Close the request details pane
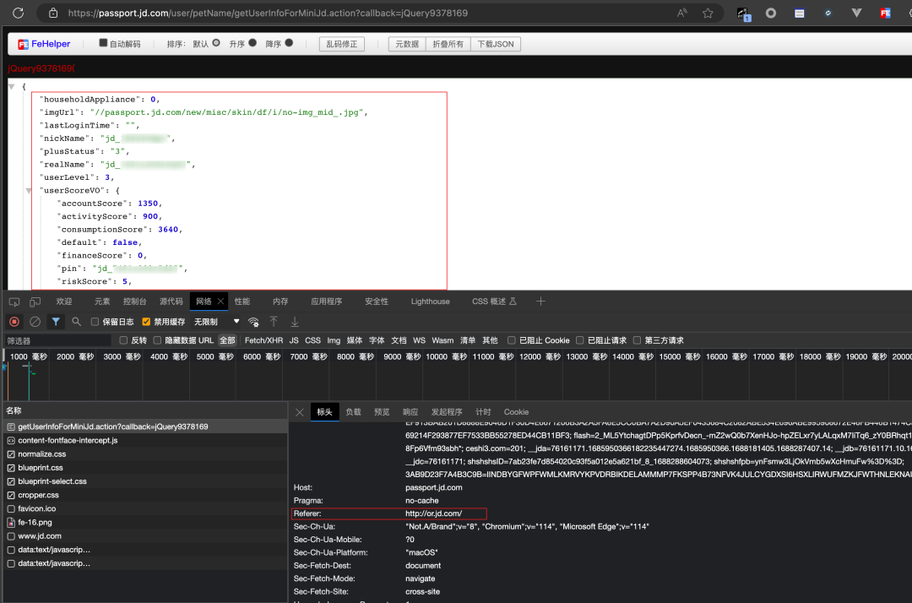Viewport: 912px width, 603px height. click(299, 412)
